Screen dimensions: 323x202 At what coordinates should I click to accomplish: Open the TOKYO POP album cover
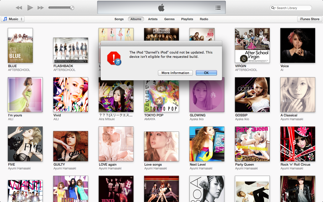tap(161, 96)
